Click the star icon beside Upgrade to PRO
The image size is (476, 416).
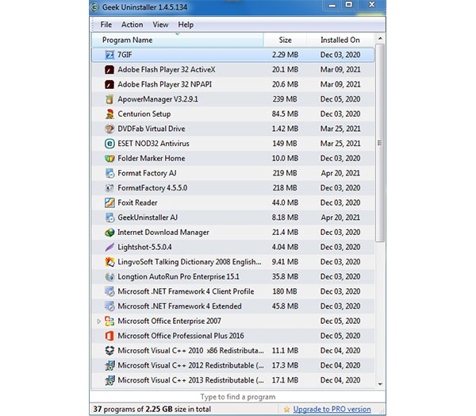286,410
